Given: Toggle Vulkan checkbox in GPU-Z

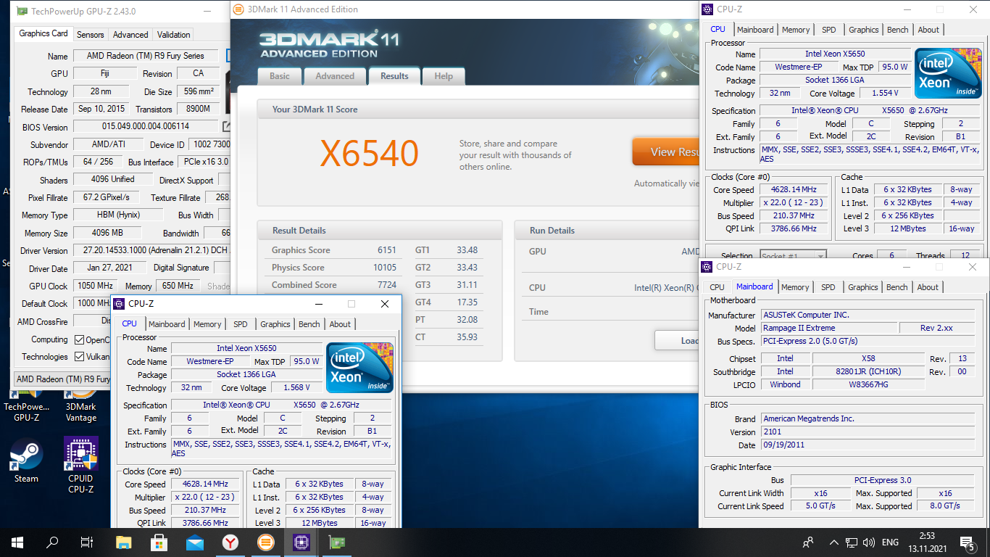Looking at the screenshot, I should point(80,357).
